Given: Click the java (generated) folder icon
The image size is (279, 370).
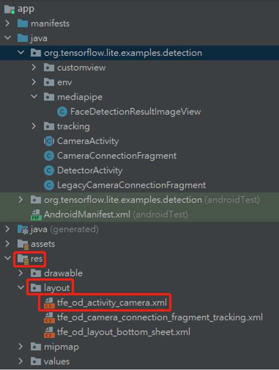Looking at the screenshot, I should click(23, 230).
